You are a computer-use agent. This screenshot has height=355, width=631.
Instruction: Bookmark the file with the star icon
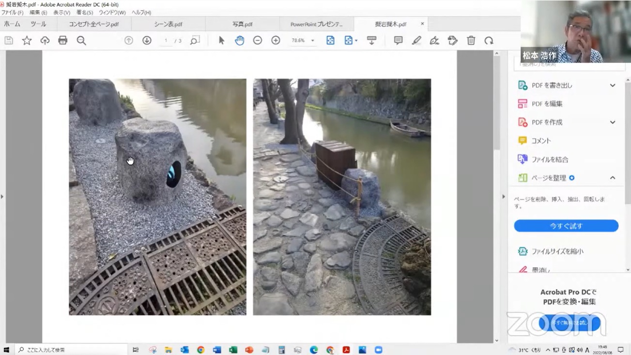pos(27,41)
